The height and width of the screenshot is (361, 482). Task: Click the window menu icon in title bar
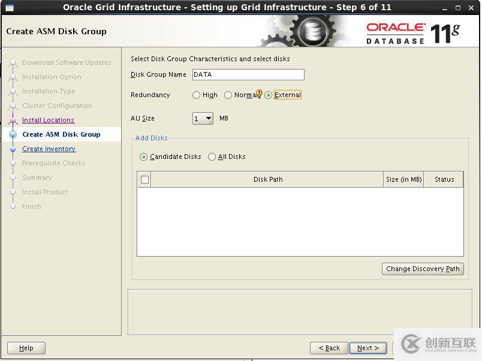pos(10,8)
